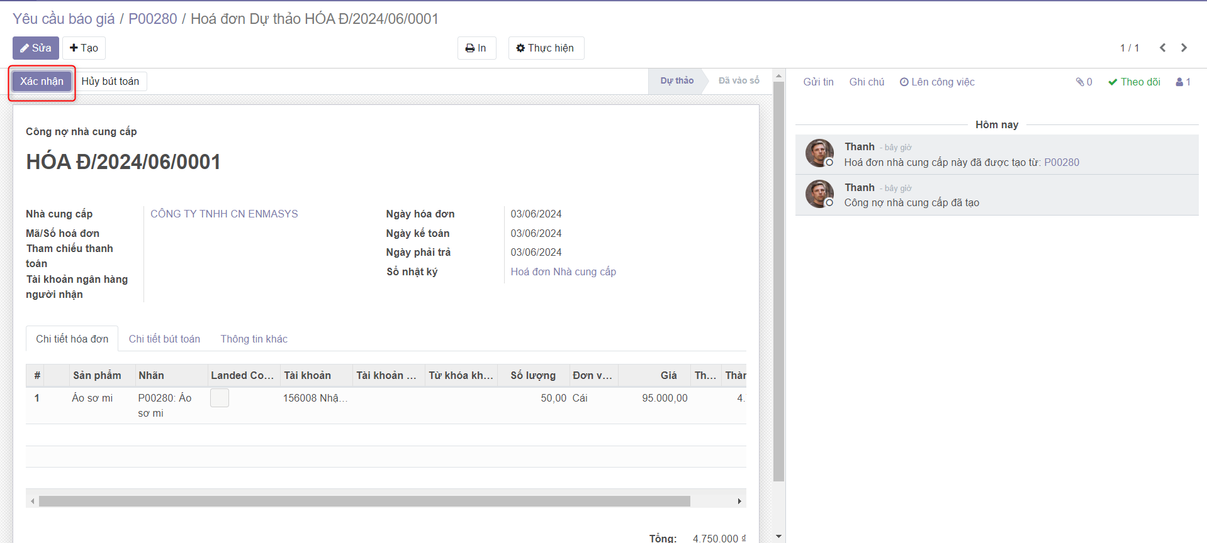Switch to Chi tiết bút toán tab
The image size is (1207, 543).
click(164, 339)
